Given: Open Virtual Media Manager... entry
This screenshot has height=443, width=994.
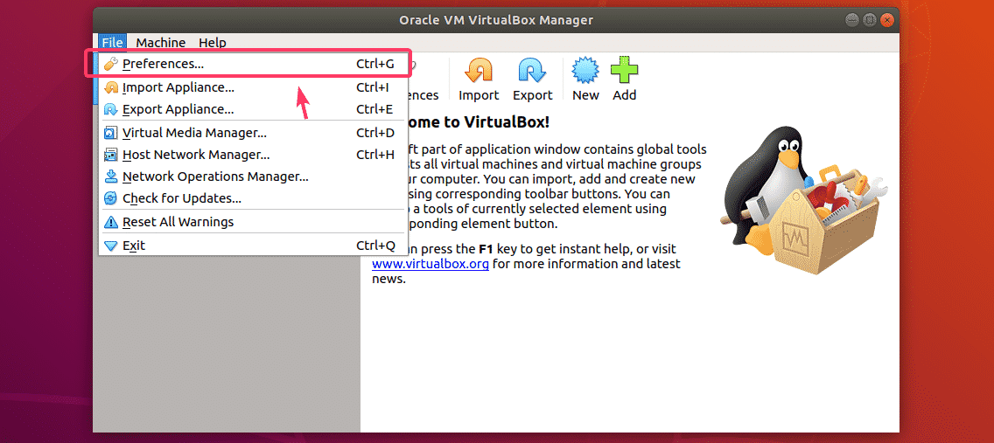Looking at the screenshot, I should 252,133.
